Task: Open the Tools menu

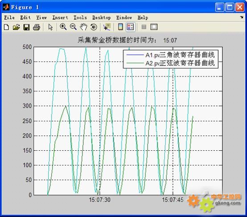Action: coord(80,17)
